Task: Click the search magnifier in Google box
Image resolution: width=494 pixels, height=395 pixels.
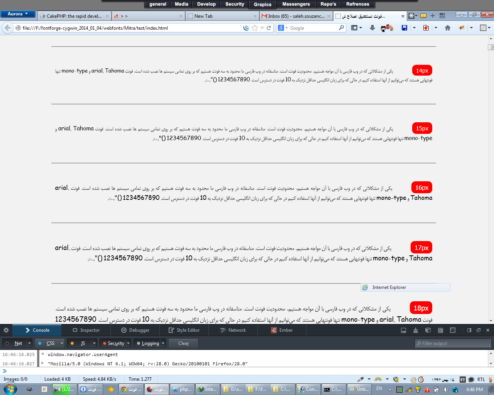Action: tap(341, 28)
